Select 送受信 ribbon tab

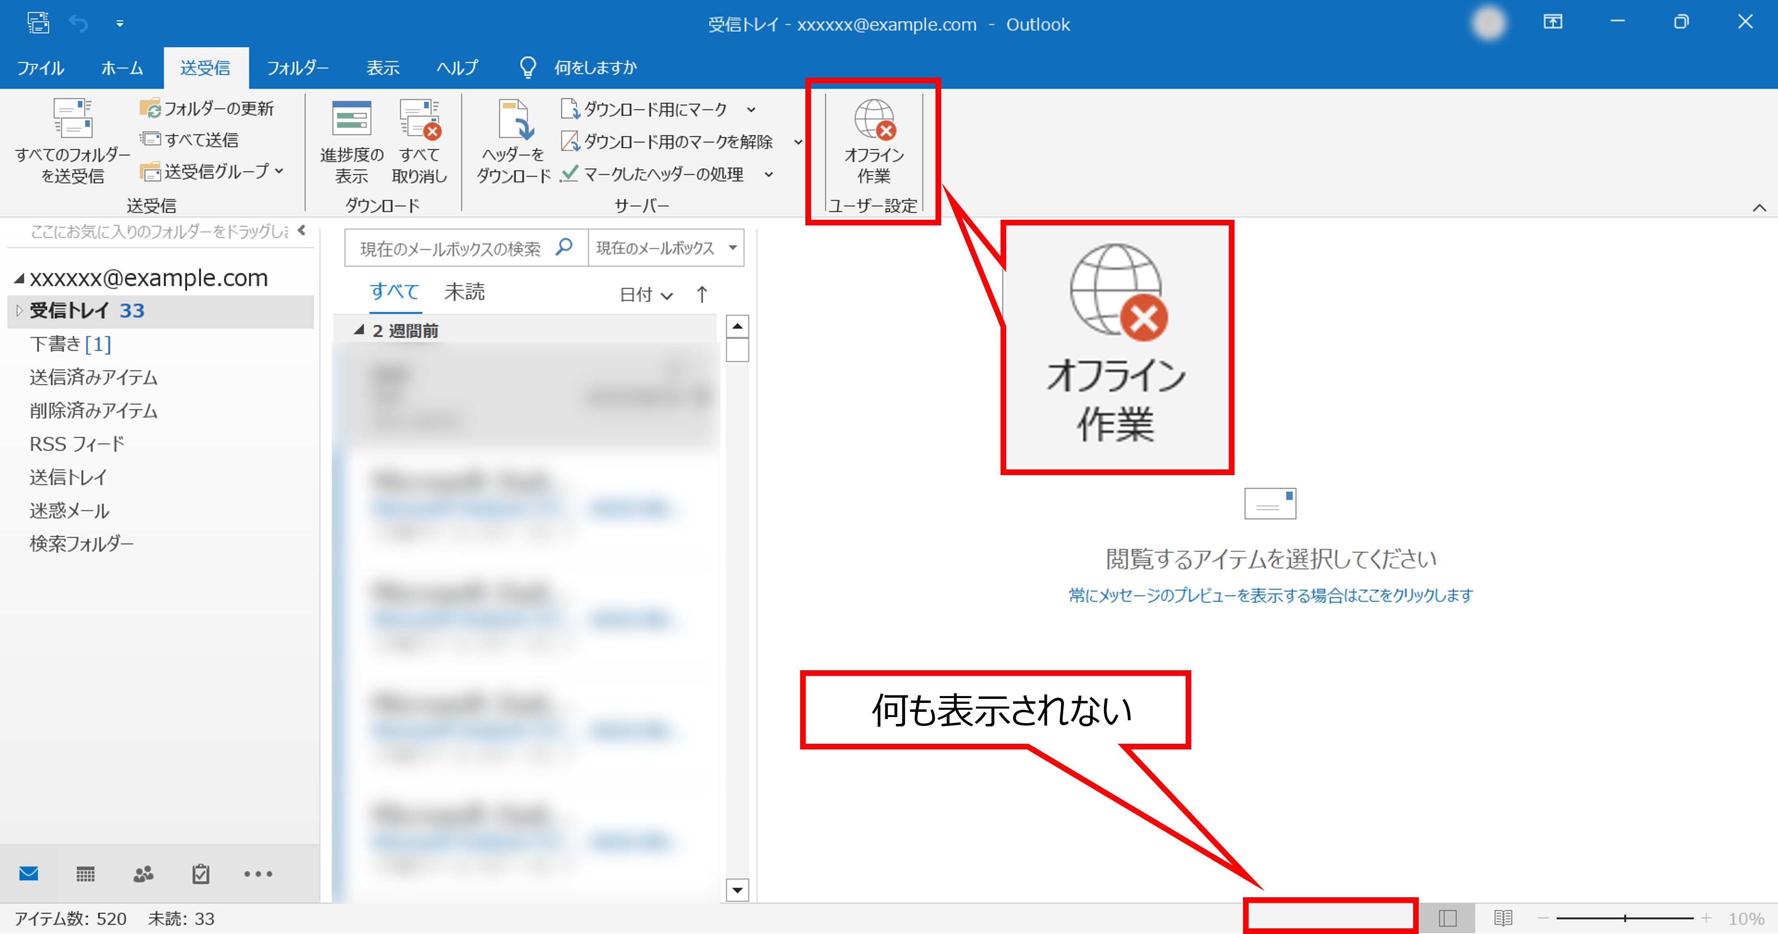(x=206, y=67)
